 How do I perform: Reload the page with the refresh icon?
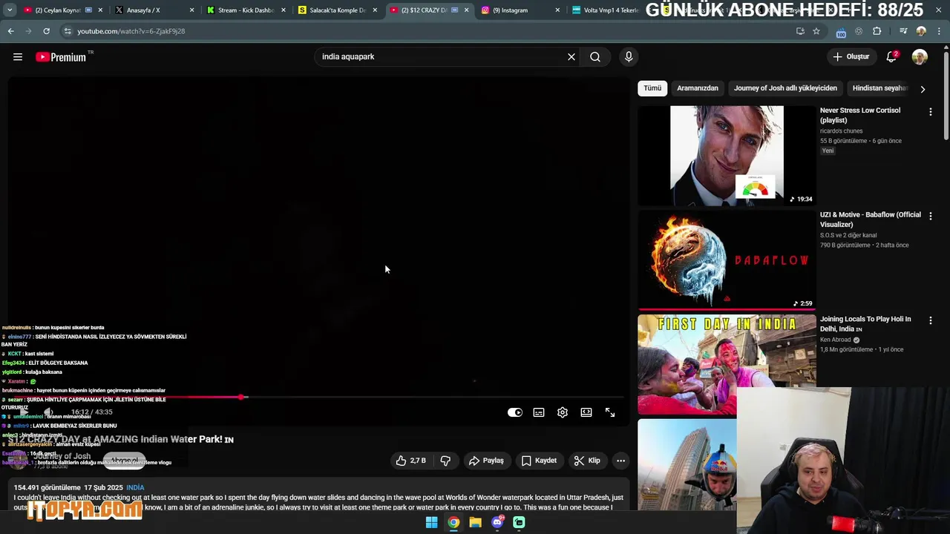[46, 31]
